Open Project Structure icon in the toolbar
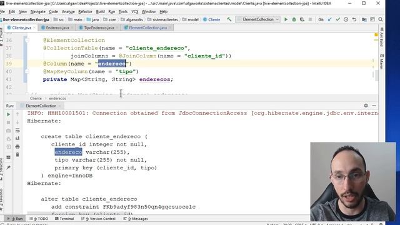The width and height of the screenshot is (400, 225). pyautogui.click(x=364, y=19)
